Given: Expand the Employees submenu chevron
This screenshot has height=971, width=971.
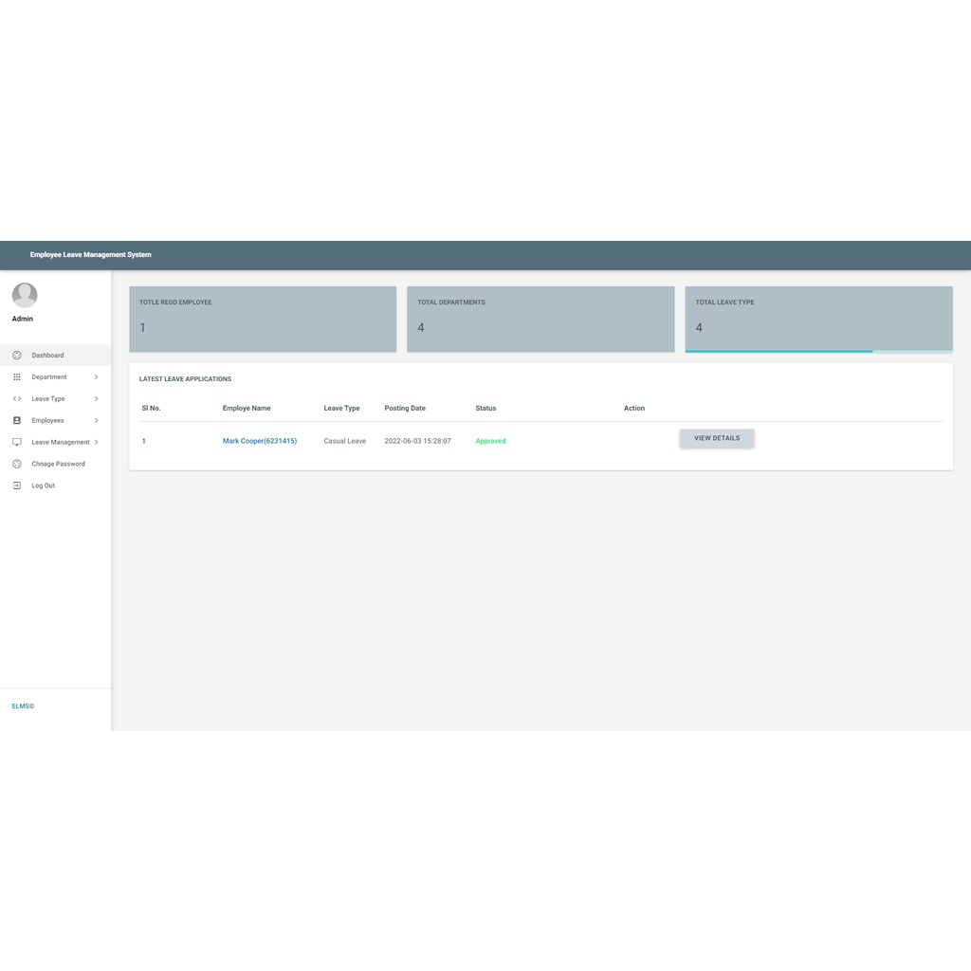Looking at the screenshot, I should coord(96,421).
